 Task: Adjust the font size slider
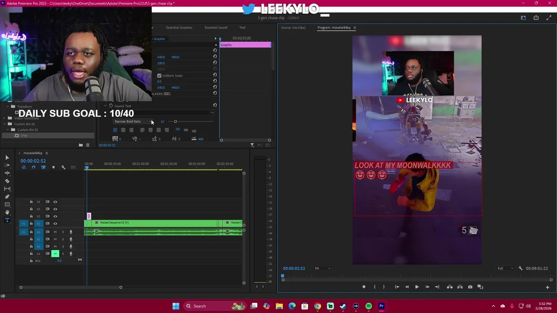click(x=175, y=122)
